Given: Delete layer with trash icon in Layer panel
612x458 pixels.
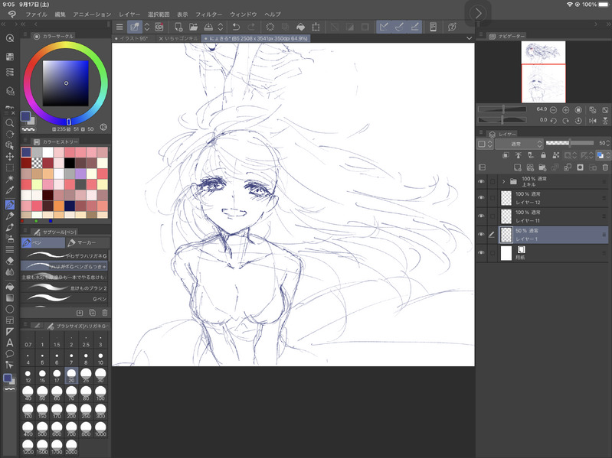Looking at the screenshot, I should (605, 167).
